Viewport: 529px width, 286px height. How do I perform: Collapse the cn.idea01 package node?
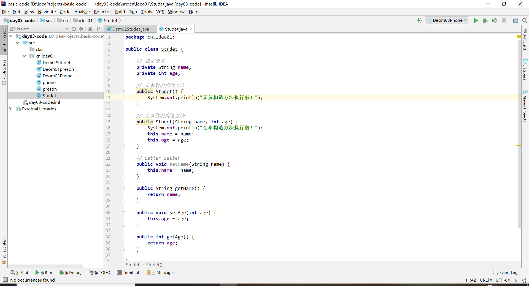coord(24,56)
